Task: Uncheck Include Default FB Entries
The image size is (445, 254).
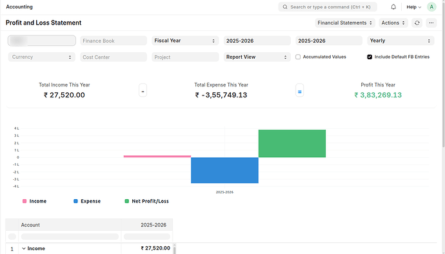Action: pyautogui.click(x=370, y=57)
